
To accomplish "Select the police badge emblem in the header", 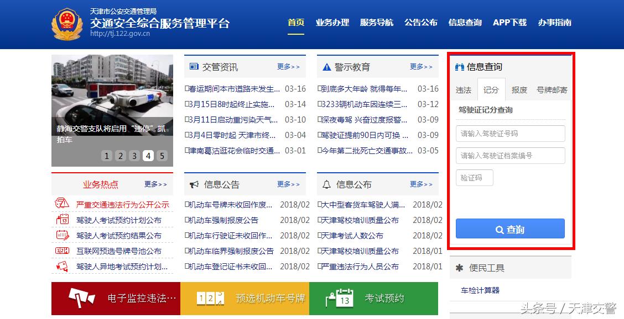I will point(66,23).
